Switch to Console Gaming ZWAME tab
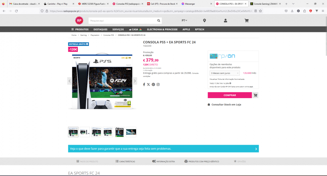 pos(266,4)
